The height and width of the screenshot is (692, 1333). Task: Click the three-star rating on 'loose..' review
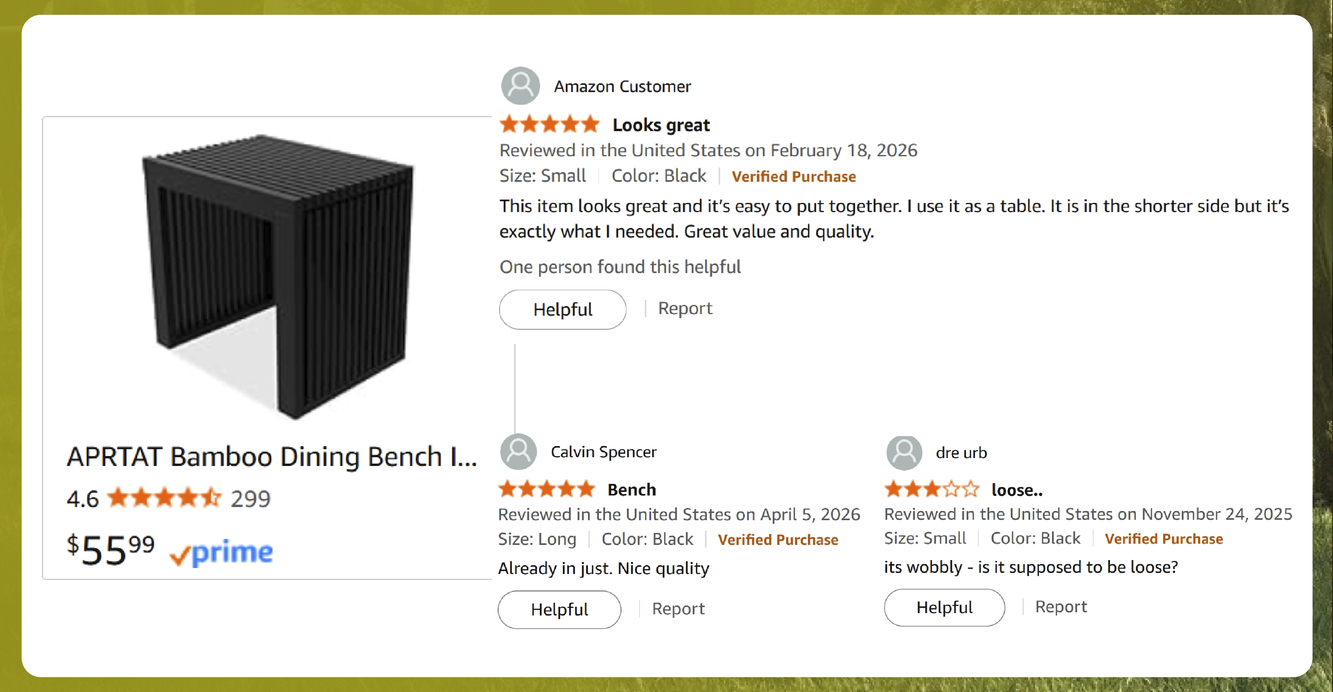pos(932,489)
